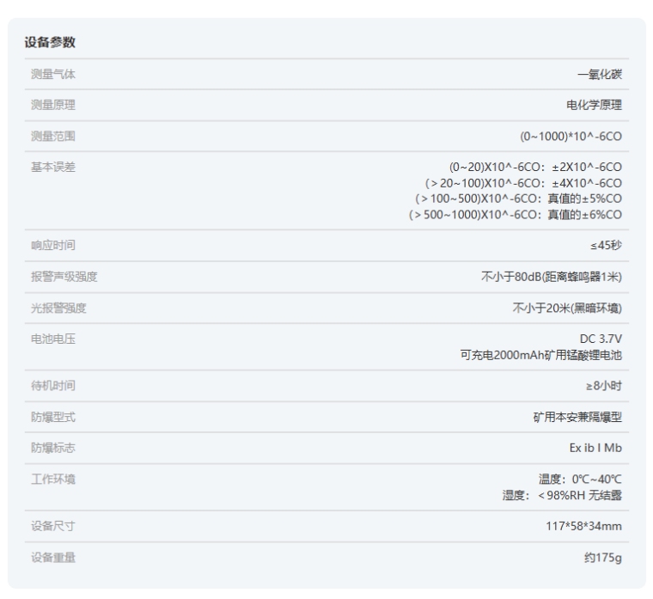This screenshot has height=599, width=653.
Task: Select the (0~1000)*10^-6CO range value
Action: pyautogui.click(x=571, y=136)
